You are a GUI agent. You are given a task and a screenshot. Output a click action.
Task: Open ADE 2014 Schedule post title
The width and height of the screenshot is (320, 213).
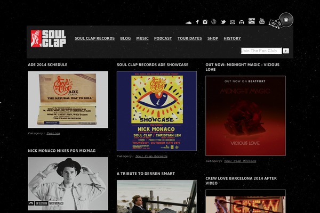point(48,64)
